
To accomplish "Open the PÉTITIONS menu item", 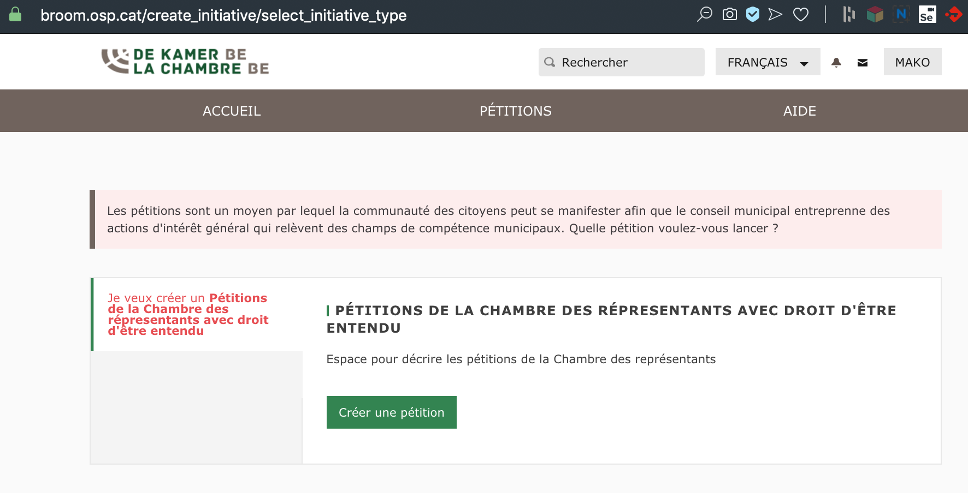I will (515, 111).
